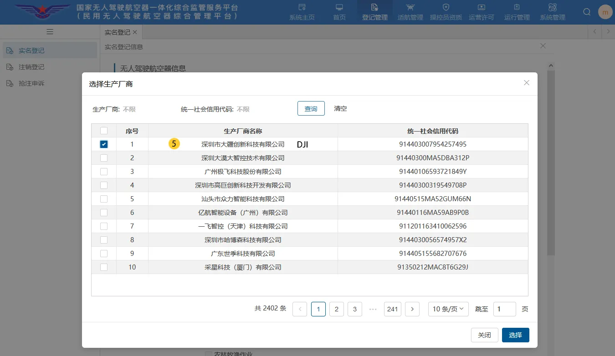Uncheck 深圳市大疆创新科技有限公司 row checkbox
This screenshot has width=615, height=356.
104,144
